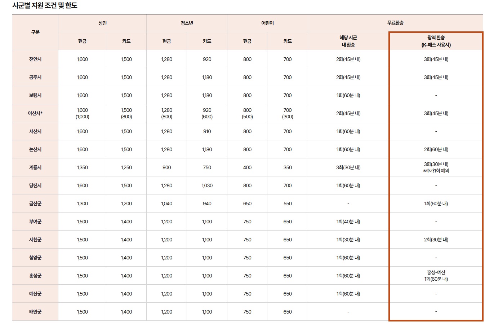This screenshot has height=324, width=485.
Task: Select 계룡시 성인 카드 value 1,250
Action: [126, 167]
